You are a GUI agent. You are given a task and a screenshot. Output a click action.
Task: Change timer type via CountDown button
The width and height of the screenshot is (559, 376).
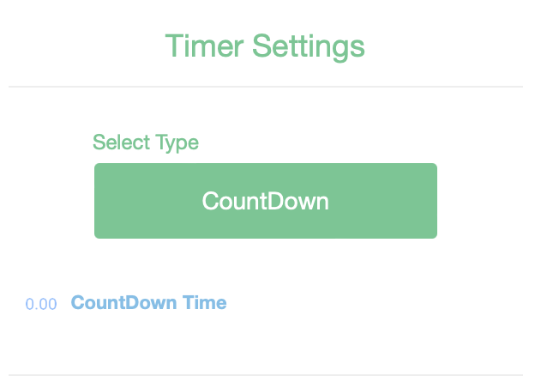coord(265,201)
